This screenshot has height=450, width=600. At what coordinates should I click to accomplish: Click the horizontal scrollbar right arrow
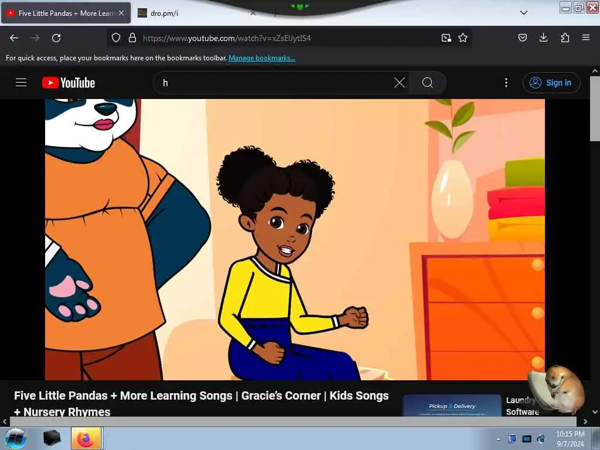point(585,422)
